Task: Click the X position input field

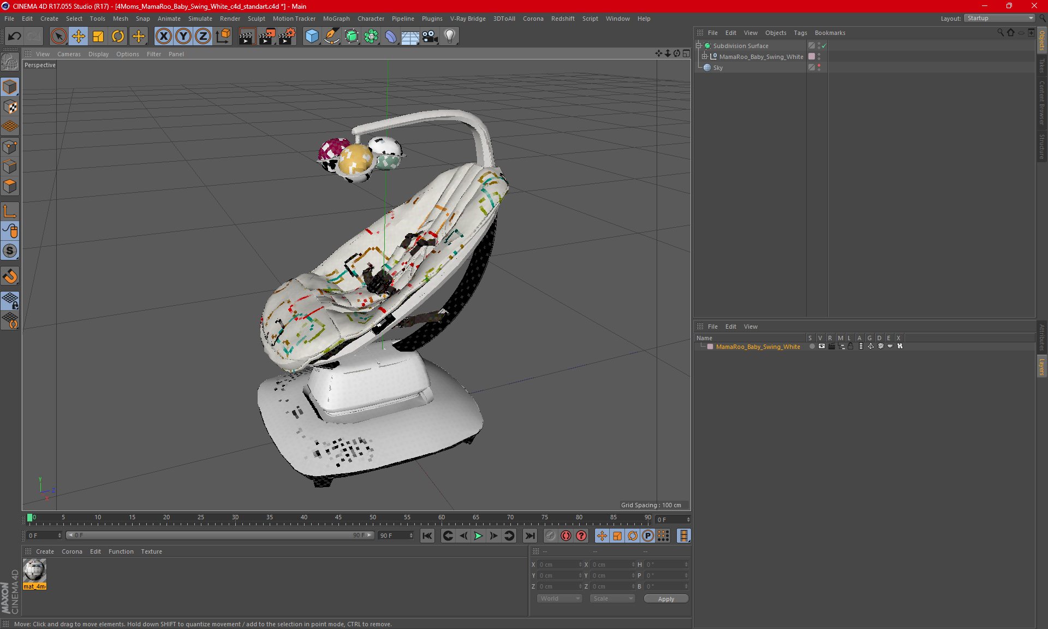Action: [x=560, y=565]
